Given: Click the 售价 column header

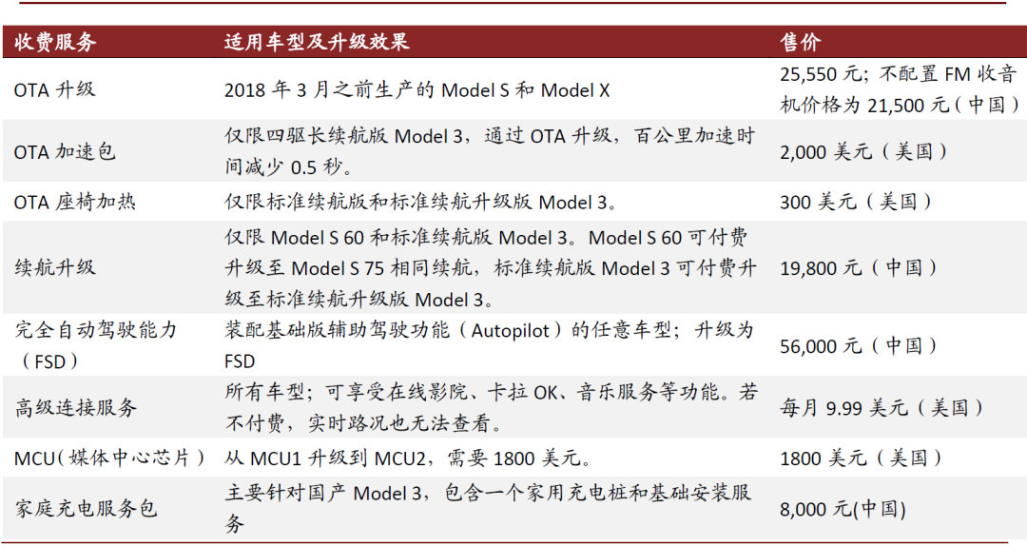Looking at the screenshot, I should pyautogui.click(x=801, y=43).
